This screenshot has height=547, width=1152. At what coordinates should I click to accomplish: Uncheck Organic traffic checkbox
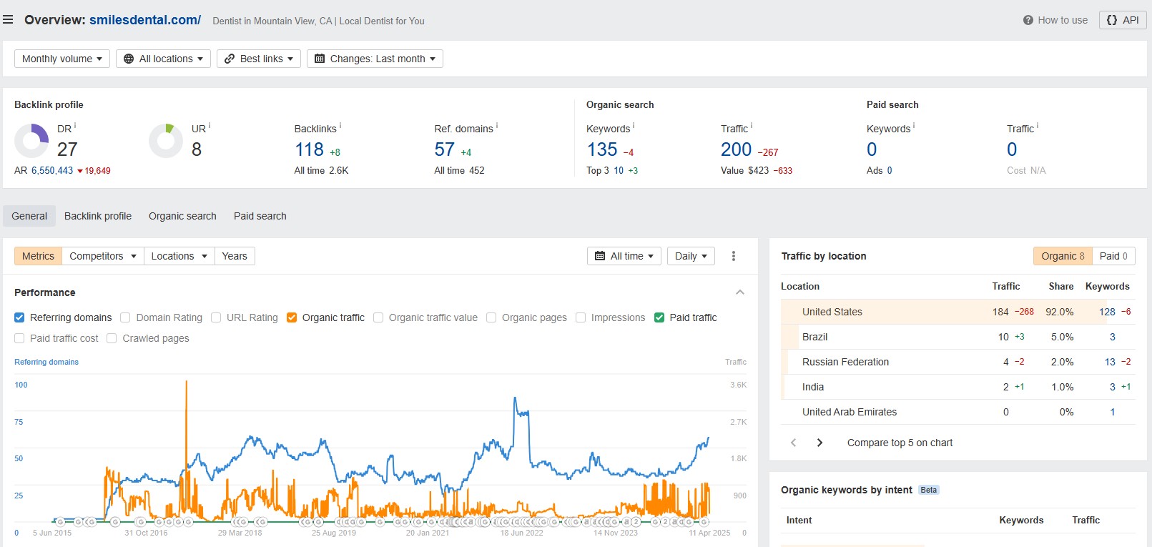click(292, 317)
